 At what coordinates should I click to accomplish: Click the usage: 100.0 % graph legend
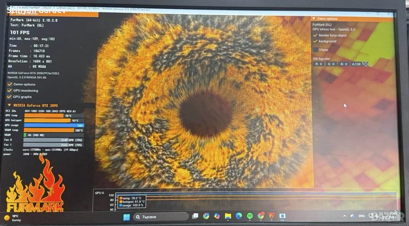(x=131, y=205)
